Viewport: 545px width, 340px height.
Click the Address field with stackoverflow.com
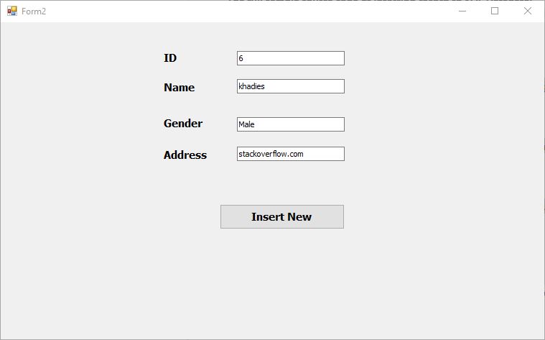pyautogui.click(x=291, y=154)
